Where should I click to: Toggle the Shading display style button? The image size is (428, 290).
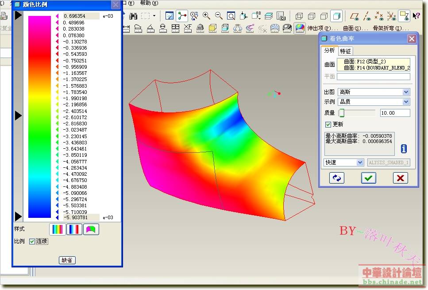336,16
